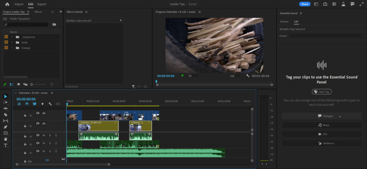The image size is (367, 169).
Task: Solo track A2
Action: point(50,143)
